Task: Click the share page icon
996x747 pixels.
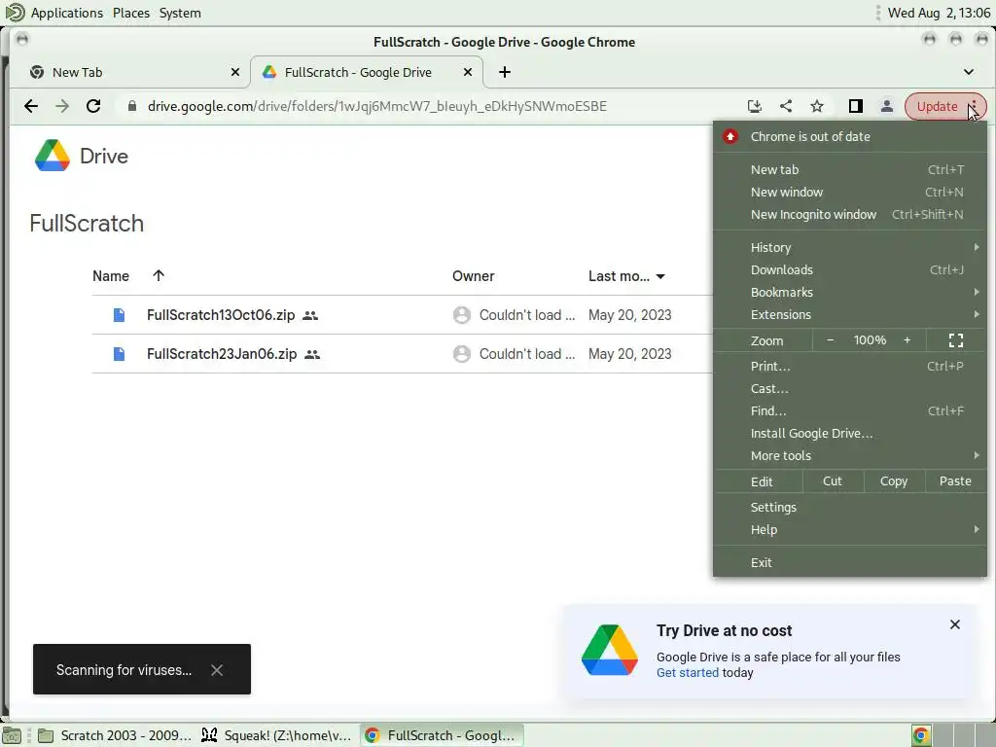Action: (x=786, y=106)
